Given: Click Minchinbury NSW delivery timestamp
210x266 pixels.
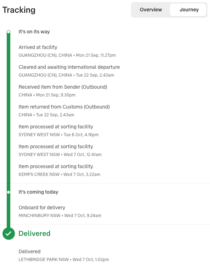Looking at the screenshot, I should pyautogui.click(x=60, y=215).
